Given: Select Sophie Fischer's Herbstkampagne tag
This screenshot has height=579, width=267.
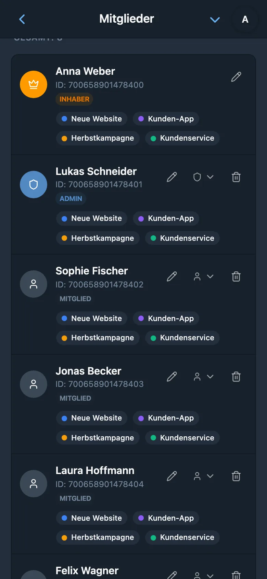Looking at the screenshot, I should point(98,338).
